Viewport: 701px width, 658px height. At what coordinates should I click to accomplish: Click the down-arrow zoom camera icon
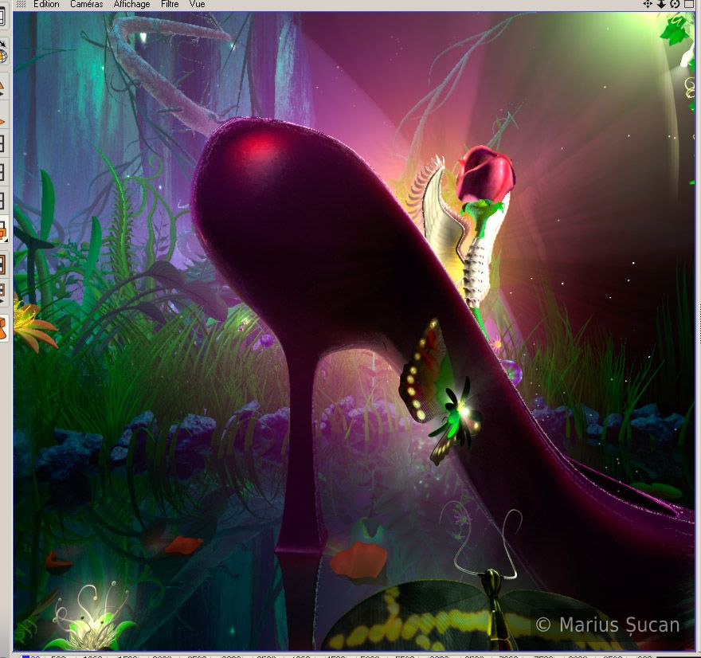(x=661, y=4)
